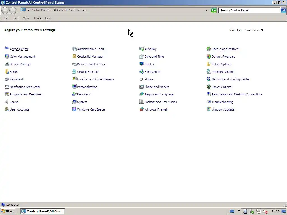Click the Default Programs icon
Screen dimensions: 287x215
(209, 56)
